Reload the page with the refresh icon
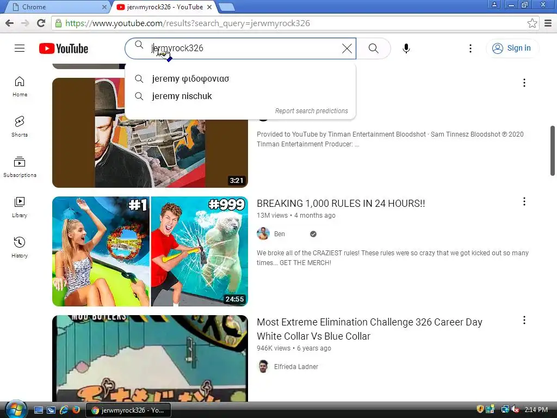The image size is (557, 418). pos(41,23)
